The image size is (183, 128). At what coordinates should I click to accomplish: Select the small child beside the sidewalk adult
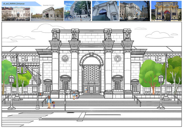tap(54, 105)
